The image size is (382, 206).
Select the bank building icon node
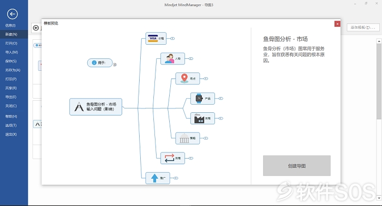(x=184, y=138)
